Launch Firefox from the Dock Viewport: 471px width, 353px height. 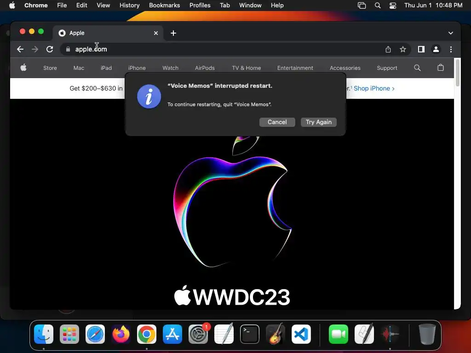(x=121, y=334)
